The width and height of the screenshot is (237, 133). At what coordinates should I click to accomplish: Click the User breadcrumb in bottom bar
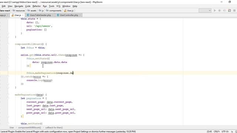[x=11, y=127]
